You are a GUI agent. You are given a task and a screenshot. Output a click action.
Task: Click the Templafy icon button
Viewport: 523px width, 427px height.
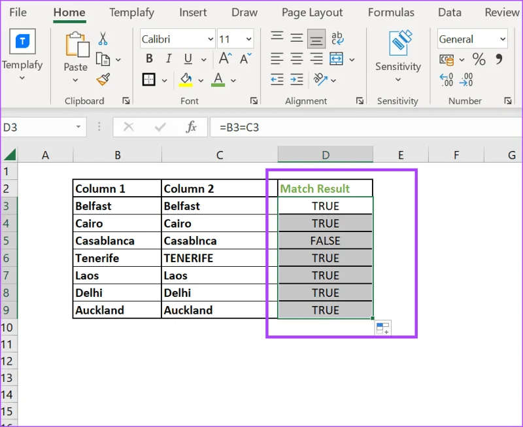22,41
